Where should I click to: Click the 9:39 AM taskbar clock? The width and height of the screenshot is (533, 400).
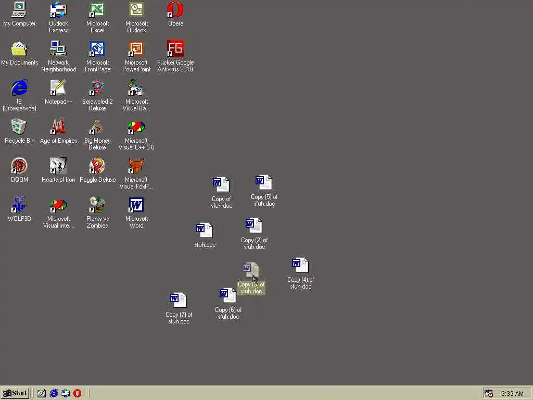pyautogui.click(x=512, y=394)
